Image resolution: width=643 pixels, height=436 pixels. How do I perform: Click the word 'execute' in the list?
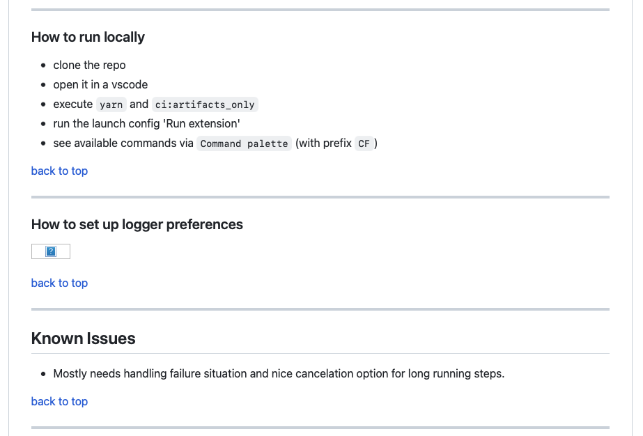click(x=73, y=104)
